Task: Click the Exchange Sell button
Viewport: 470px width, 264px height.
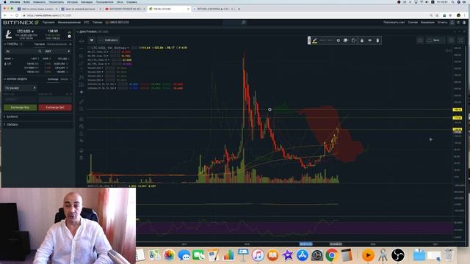Action: (x=55, y=108)
